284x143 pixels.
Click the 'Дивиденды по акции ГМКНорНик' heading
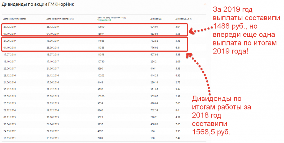pos(38,5)
